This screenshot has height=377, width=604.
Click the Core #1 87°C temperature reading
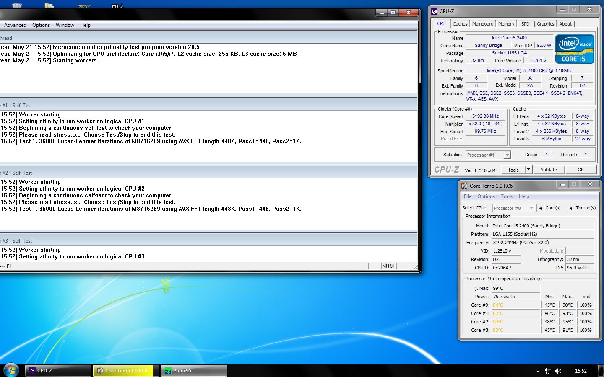click(516, 314)
